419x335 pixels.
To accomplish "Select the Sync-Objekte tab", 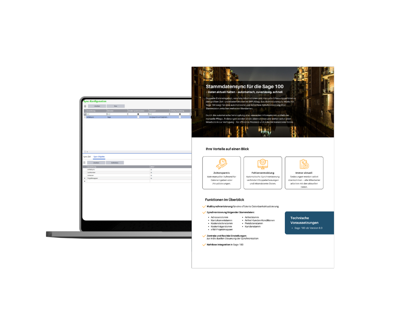I will (99, 156).
